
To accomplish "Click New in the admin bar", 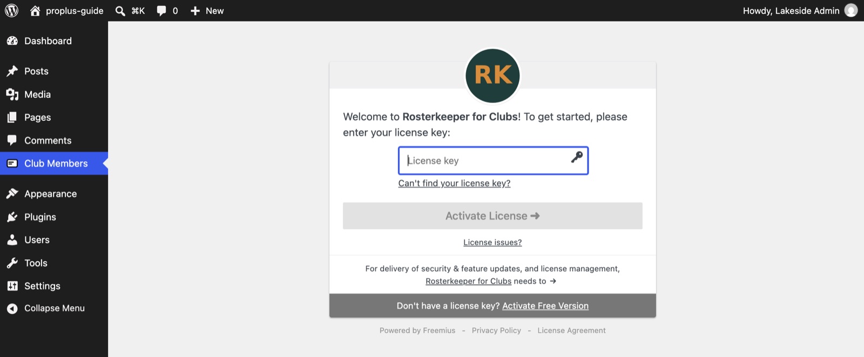I will [214, 11].
